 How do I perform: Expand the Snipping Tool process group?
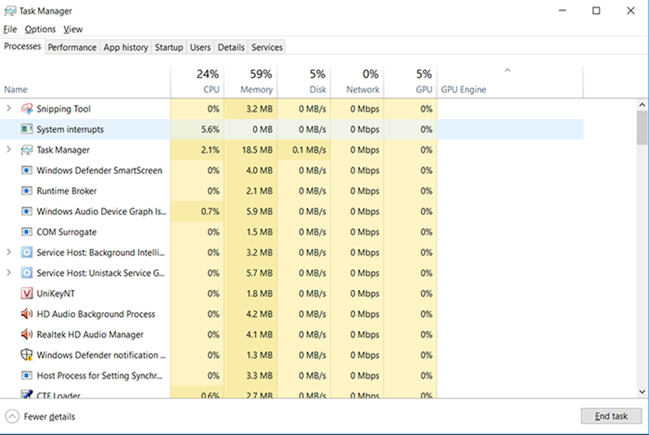tap(9, 108)
